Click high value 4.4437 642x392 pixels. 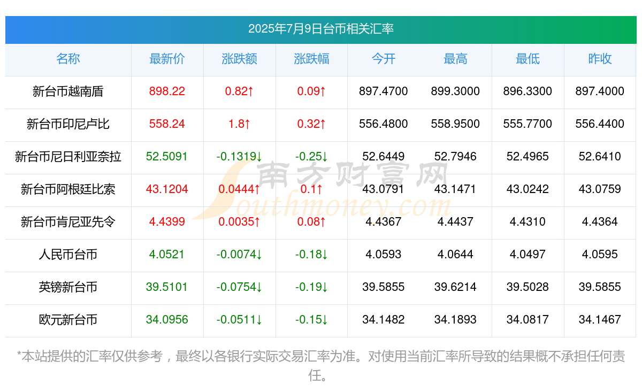coord(455,222)
